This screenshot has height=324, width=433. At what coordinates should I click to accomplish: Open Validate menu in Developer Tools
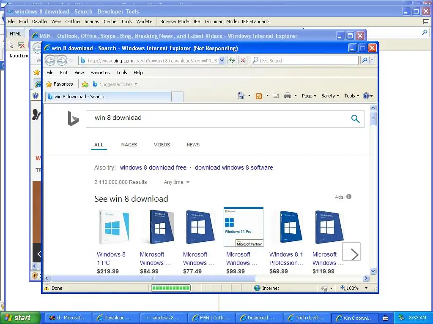[144, 22]
